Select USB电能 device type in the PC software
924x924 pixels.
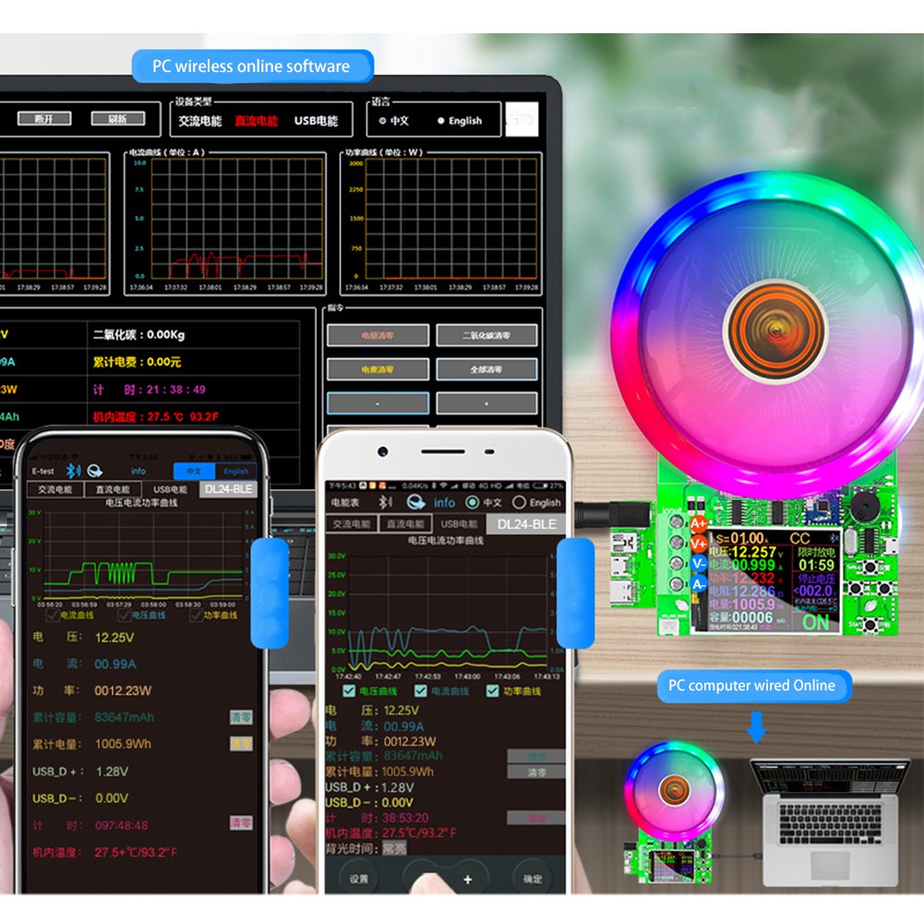point(316,121)
